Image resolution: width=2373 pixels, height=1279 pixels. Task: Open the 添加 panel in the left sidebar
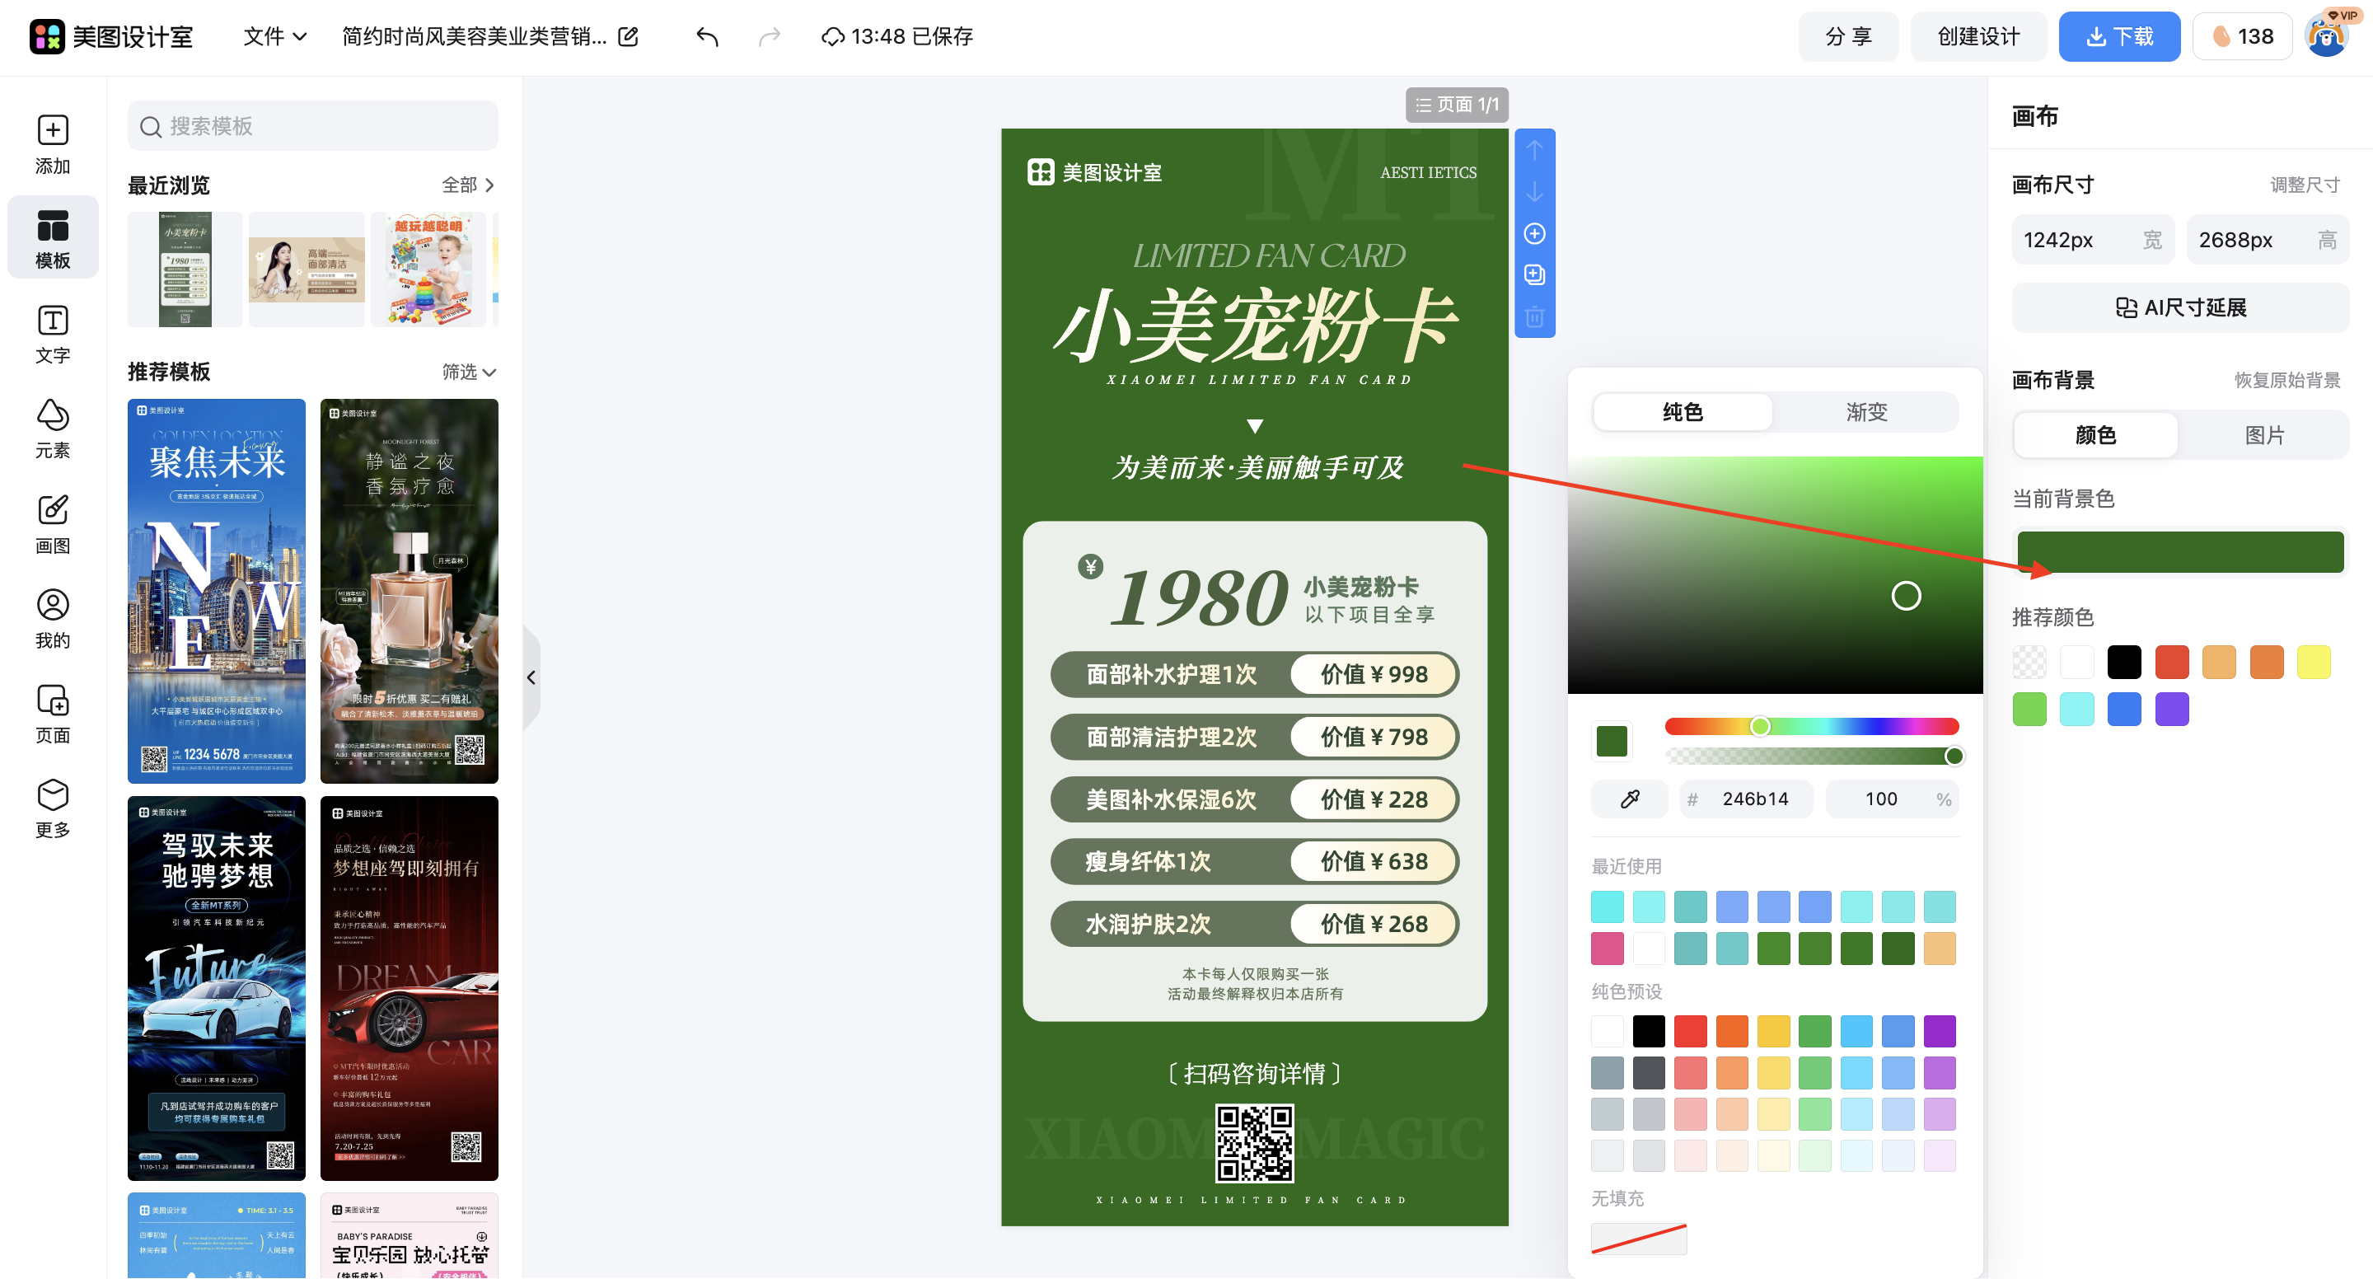click(x=53, y=143)
